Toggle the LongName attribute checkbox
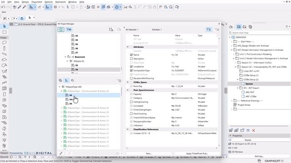The height and width of the screenshot is (163, 291). click(131, 67)
